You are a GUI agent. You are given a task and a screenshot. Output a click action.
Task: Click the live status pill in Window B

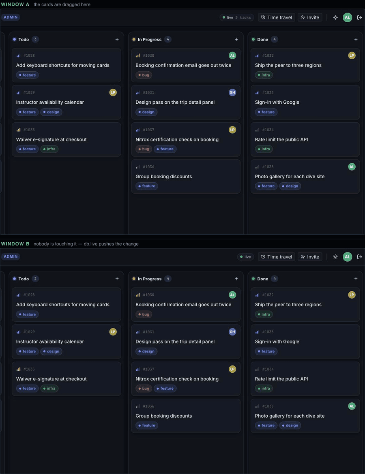coord(245,257)
